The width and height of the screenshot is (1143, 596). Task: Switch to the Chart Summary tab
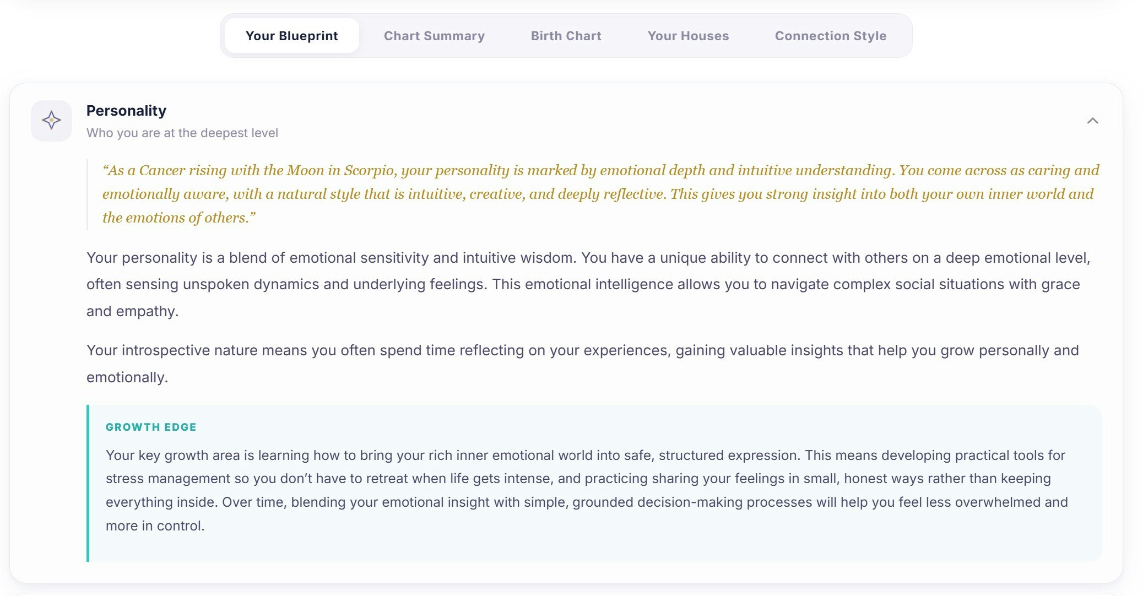(434, 36)
